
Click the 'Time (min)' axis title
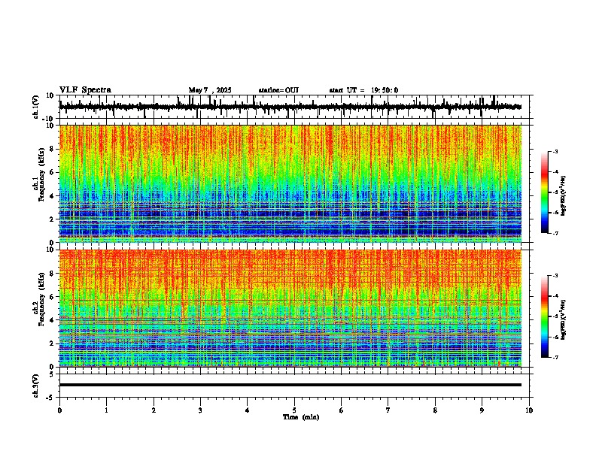coord(301,417)
